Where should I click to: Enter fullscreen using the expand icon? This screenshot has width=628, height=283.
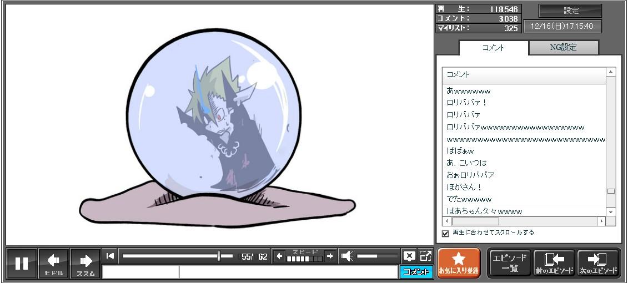point(425,256)
